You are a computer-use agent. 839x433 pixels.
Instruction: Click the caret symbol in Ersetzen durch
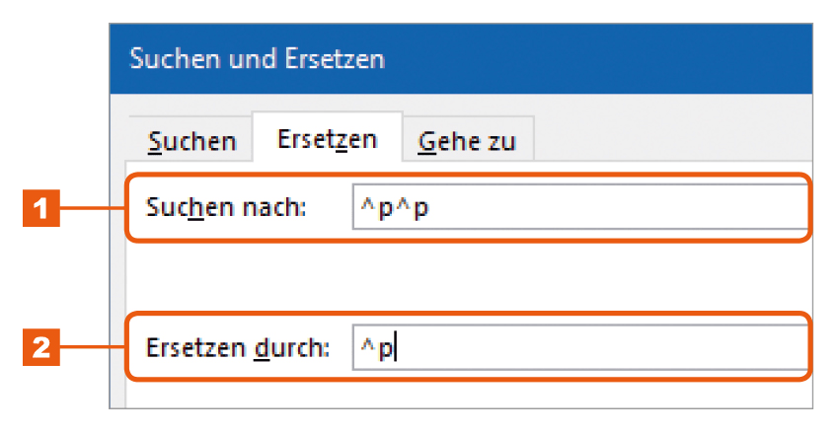[x=367, y=345]
